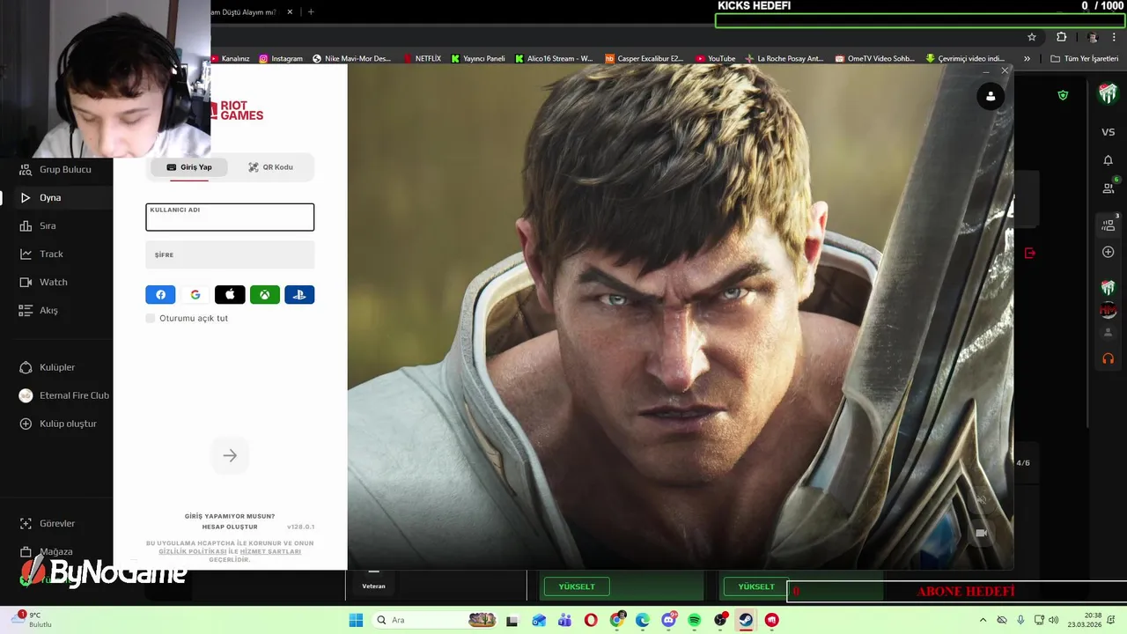
Task: Open Yayıncı Paneli bookmark
Action: tap(478, 59)
